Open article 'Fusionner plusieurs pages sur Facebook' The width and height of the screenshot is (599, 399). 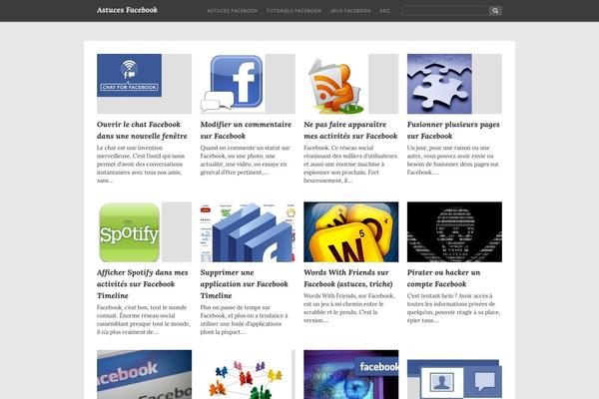(x=453, y=131)
